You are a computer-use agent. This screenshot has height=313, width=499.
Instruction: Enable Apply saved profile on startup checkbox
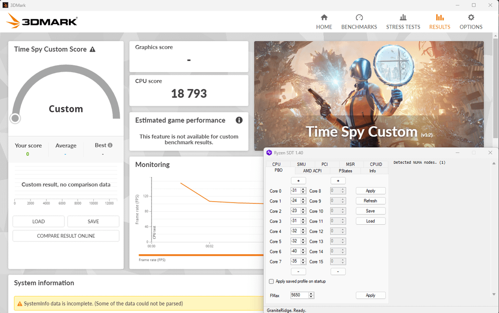tap(271, 281)
